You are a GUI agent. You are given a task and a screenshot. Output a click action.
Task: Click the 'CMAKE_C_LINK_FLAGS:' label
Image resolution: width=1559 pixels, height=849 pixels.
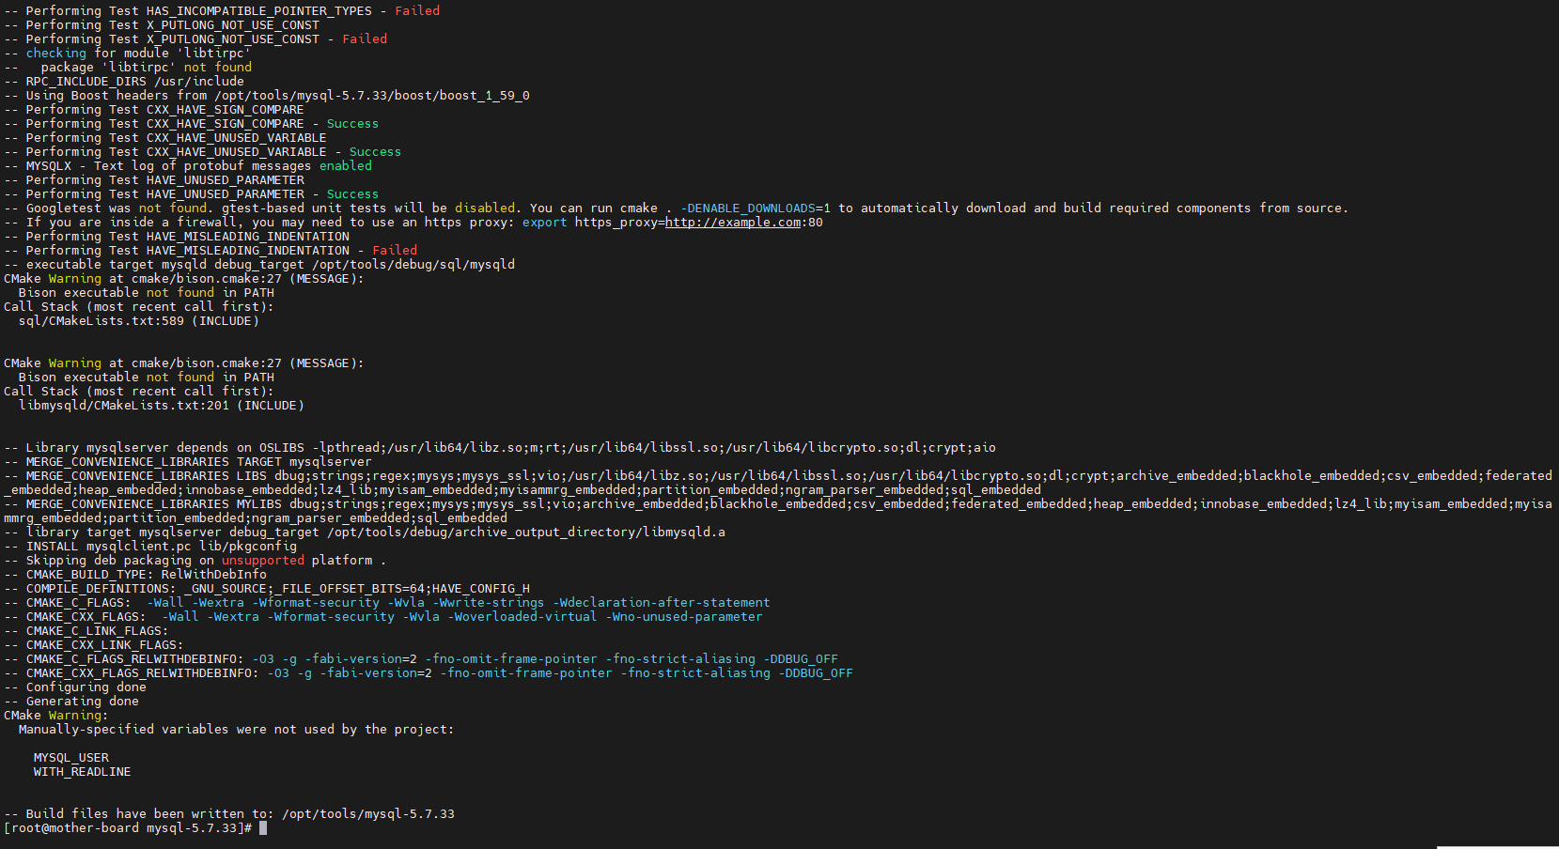pos(98,631)
